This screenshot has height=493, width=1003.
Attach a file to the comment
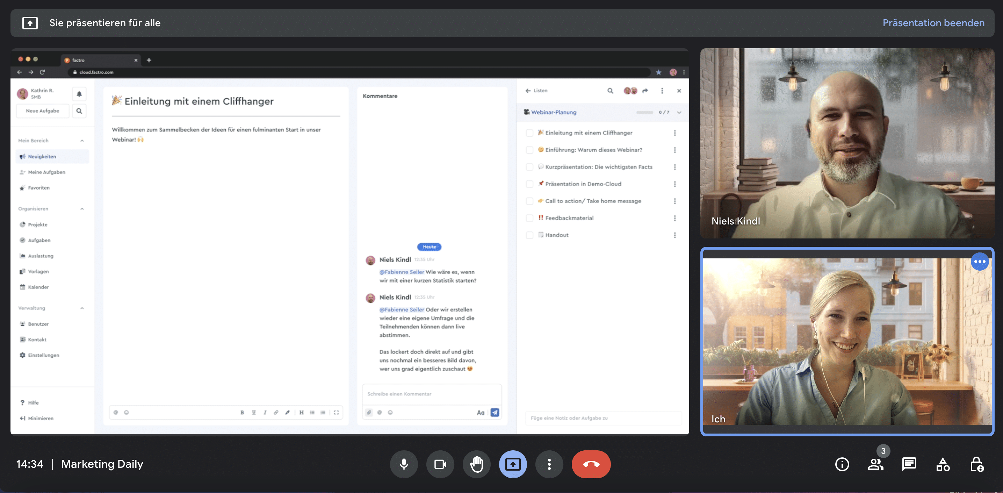pyautogui.click(x=369, y=412)
